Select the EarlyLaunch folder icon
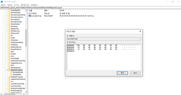Screen dimensions: 181x95 pos(9,33)
